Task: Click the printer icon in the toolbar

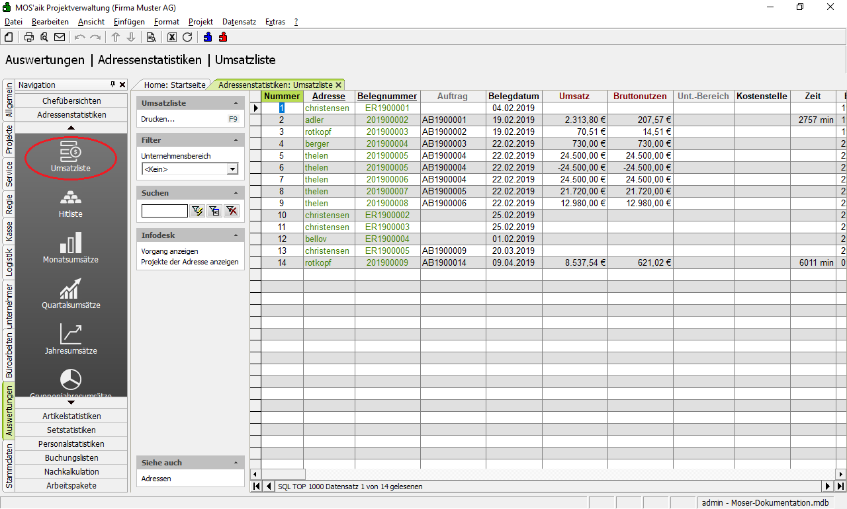Action: point(29,37)
